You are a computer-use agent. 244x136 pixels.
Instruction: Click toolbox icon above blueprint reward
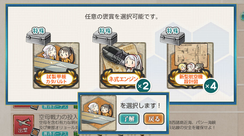(x=172, y=38)
